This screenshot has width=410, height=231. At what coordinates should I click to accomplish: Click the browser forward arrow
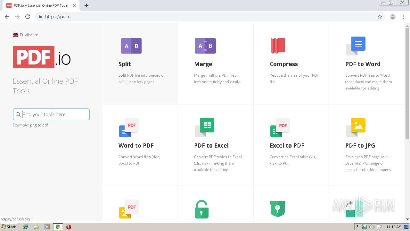coord(17,17)
